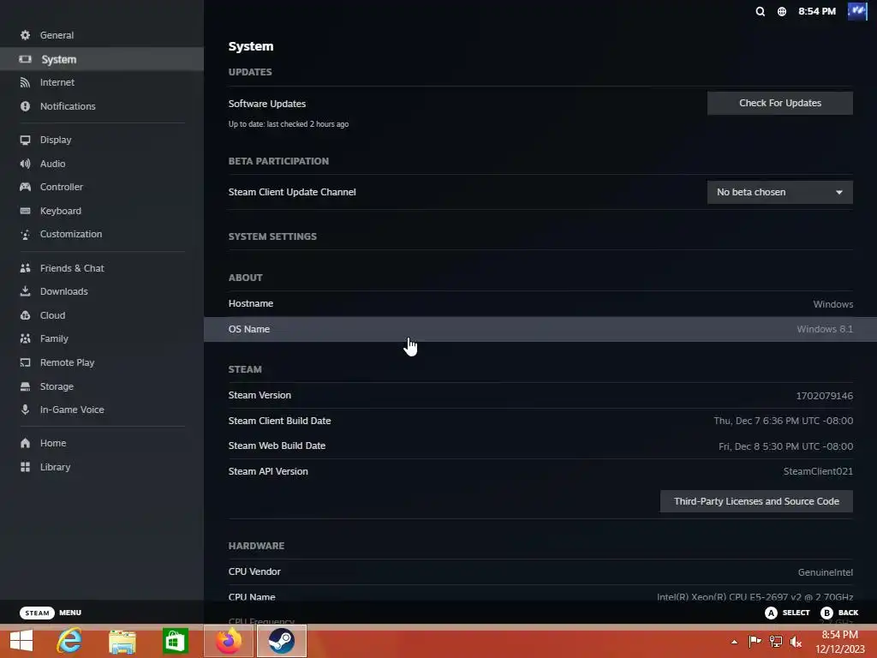The image size is (877, 658).
Task: Open Windows Start button
Action: click(x=21, y=641)
